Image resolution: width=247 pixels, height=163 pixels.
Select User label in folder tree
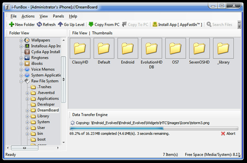pyautogui.click(x=41, y=128)
